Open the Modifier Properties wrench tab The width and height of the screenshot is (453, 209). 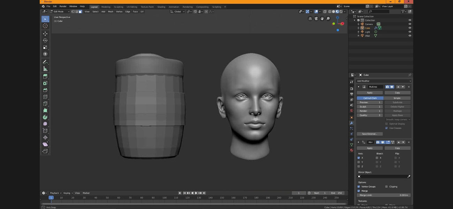(x=352, y=123)
